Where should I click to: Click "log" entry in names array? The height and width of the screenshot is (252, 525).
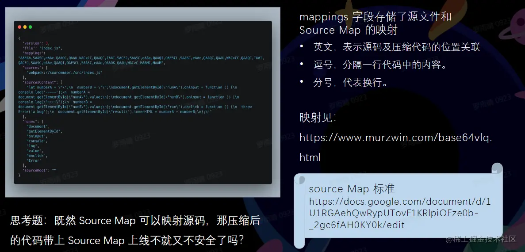pos(33,146)
